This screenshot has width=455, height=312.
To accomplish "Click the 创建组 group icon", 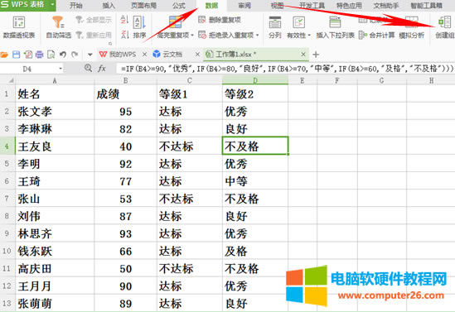I will (x=445, y=22).
